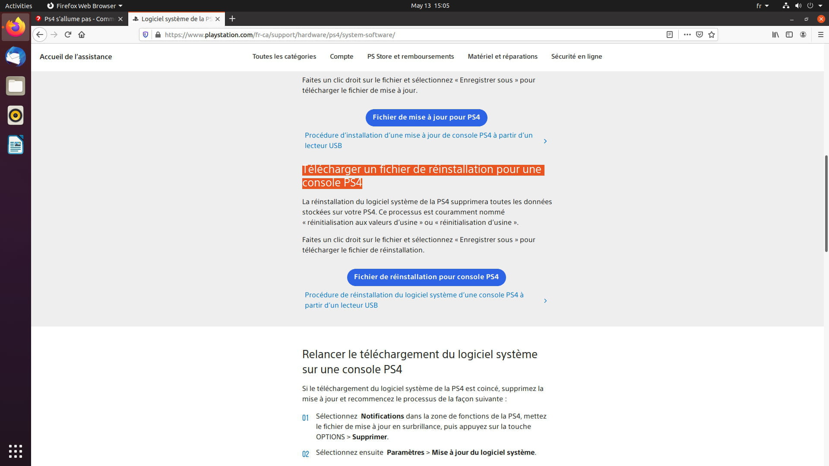Viewport: 829px width, 466px height.
Task: Click bold word 'Notifications' in step 01
Action: 382,416
